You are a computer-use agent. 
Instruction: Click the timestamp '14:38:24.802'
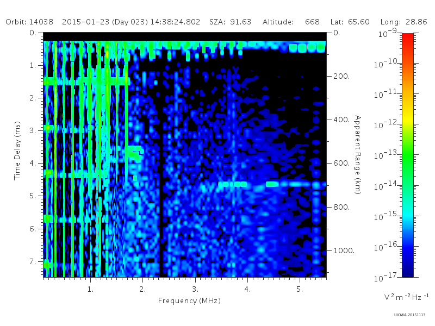pyautogui.click(x=175, y=22)
